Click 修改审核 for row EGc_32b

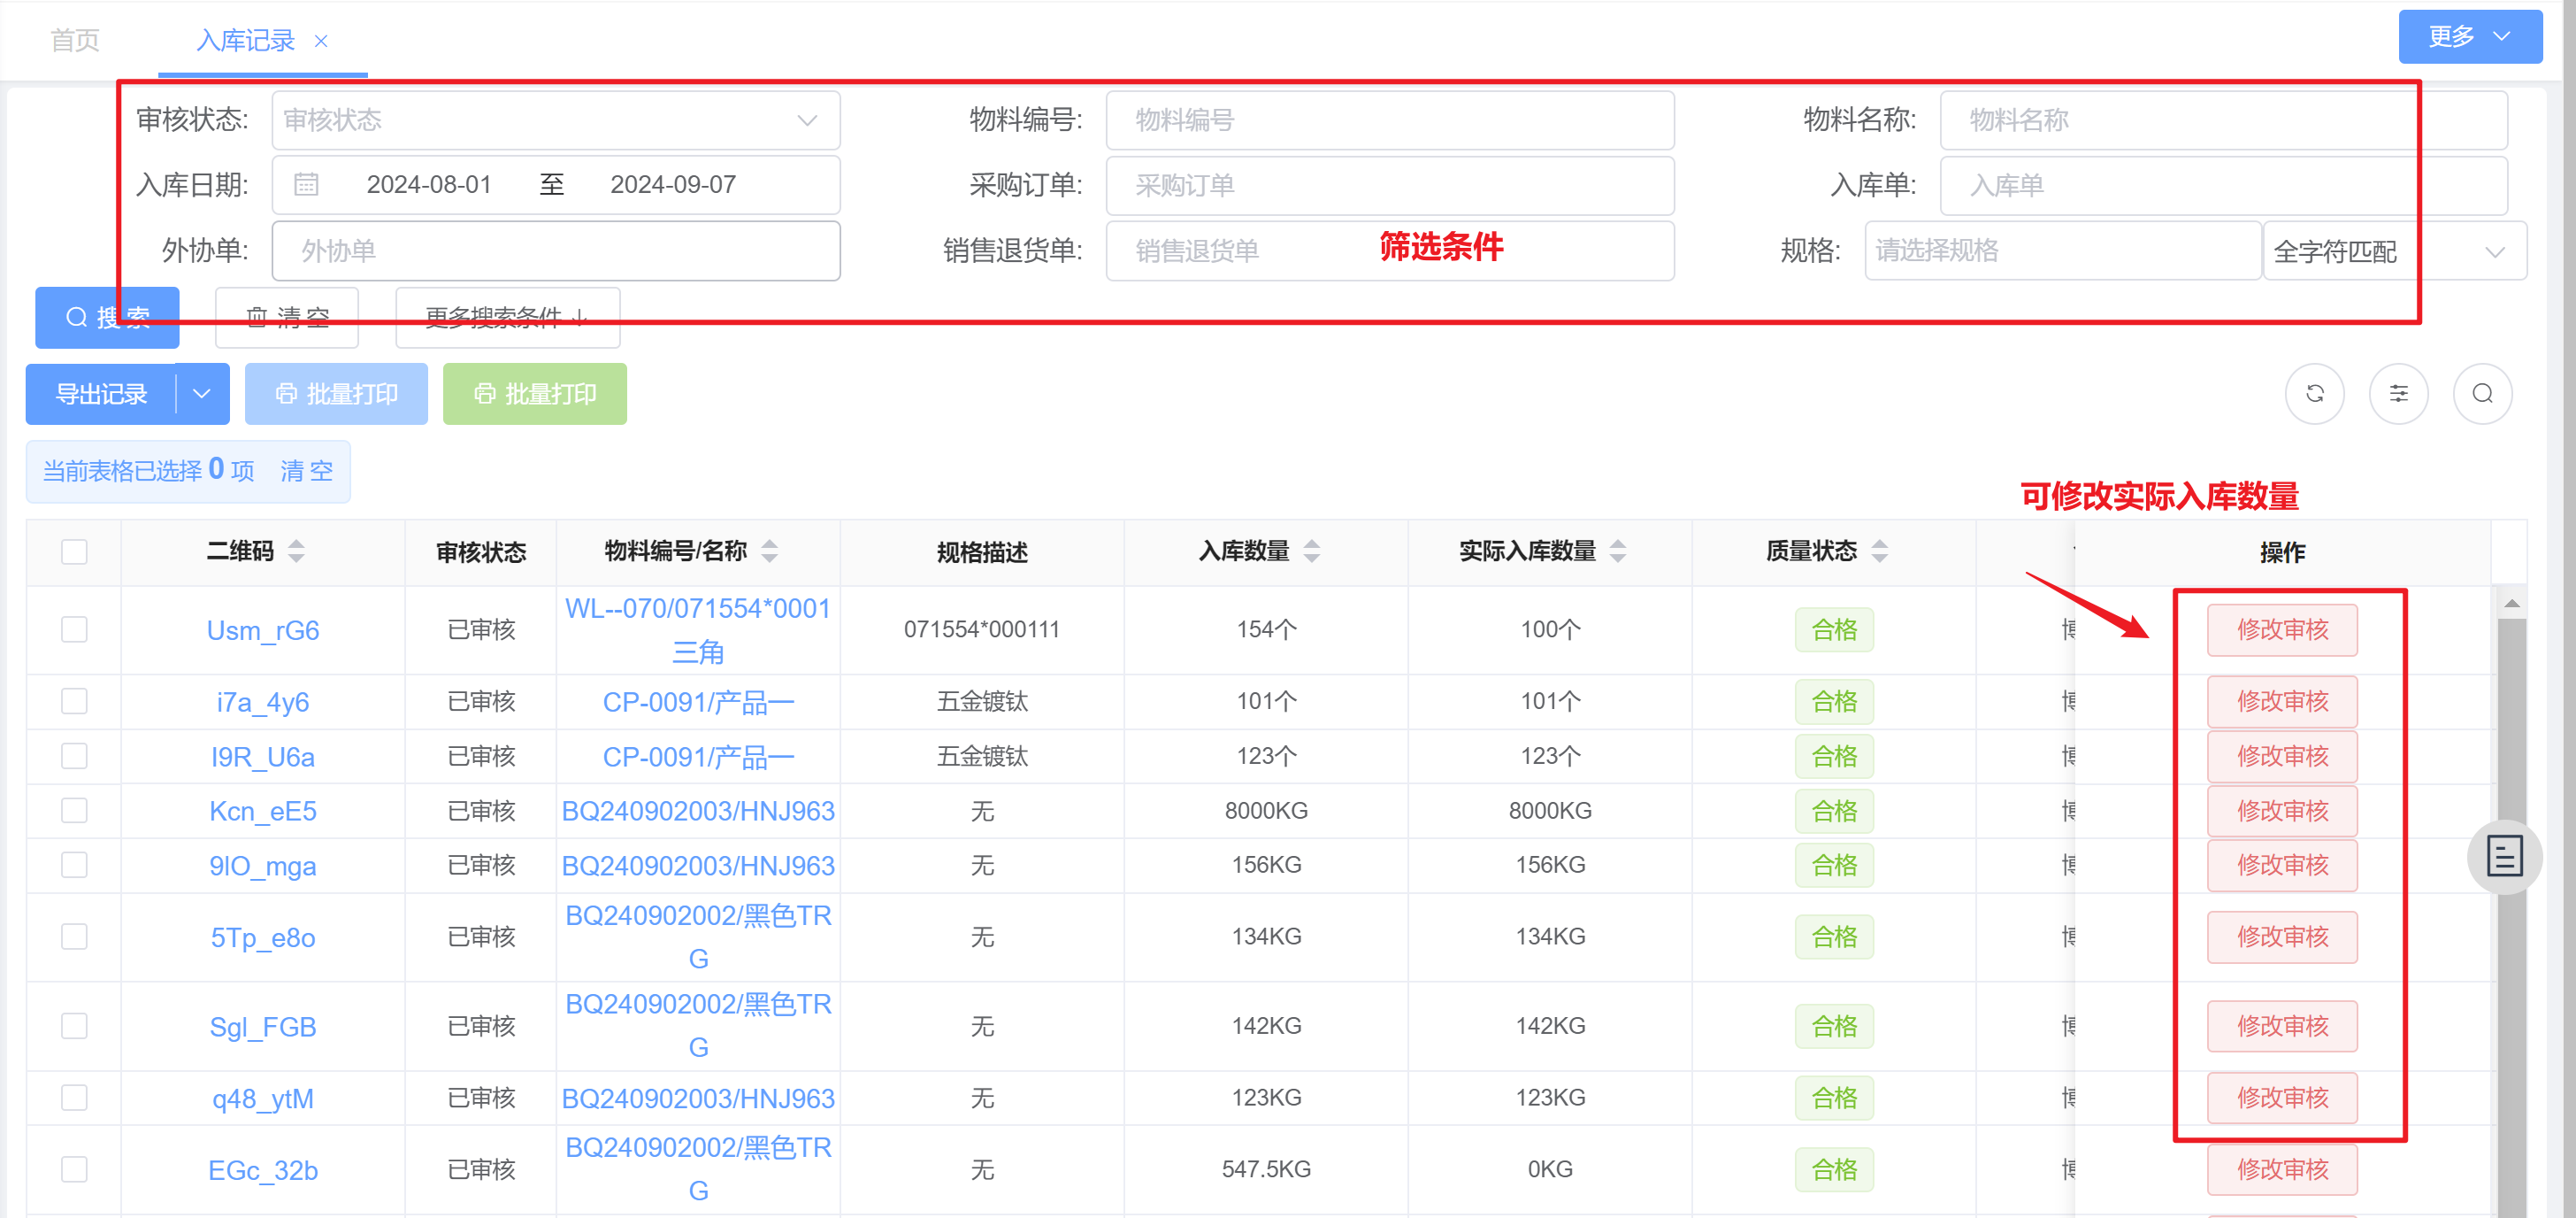click(2282, 1169)
